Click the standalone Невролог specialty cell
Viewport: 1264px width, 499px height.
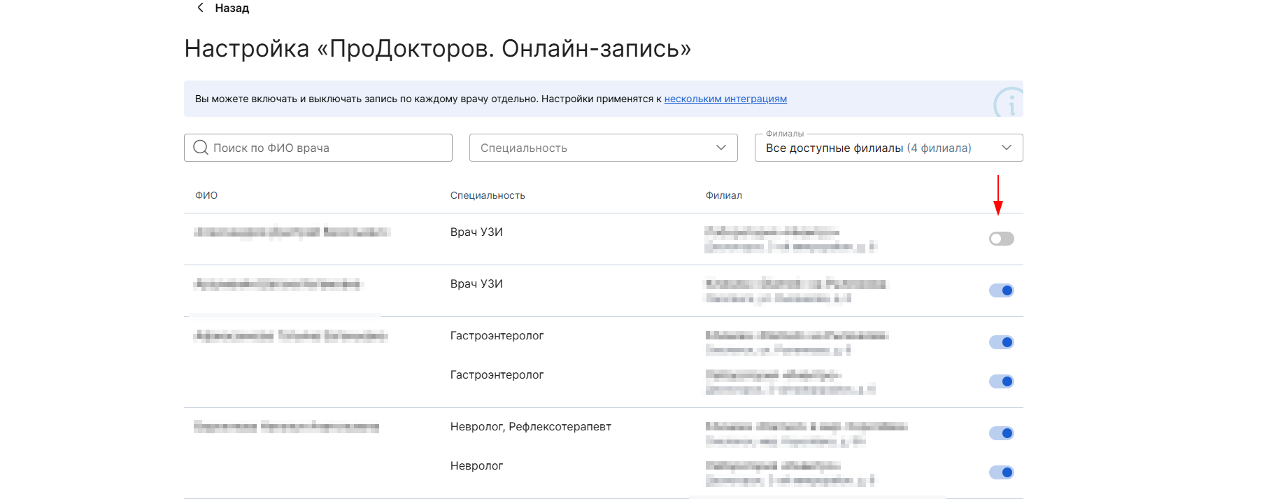[476, 465]
